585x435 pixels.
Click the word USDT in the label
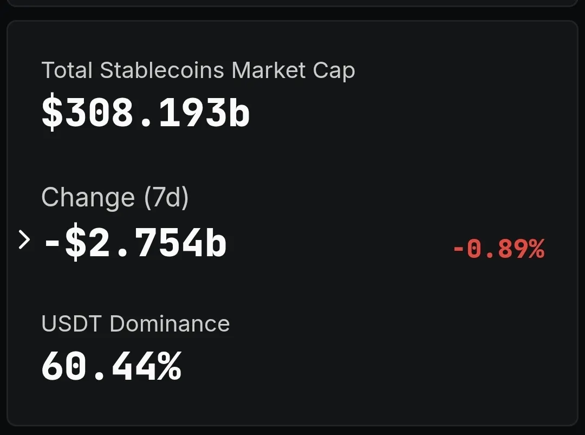pyautogui.click(x=71, y=324)
